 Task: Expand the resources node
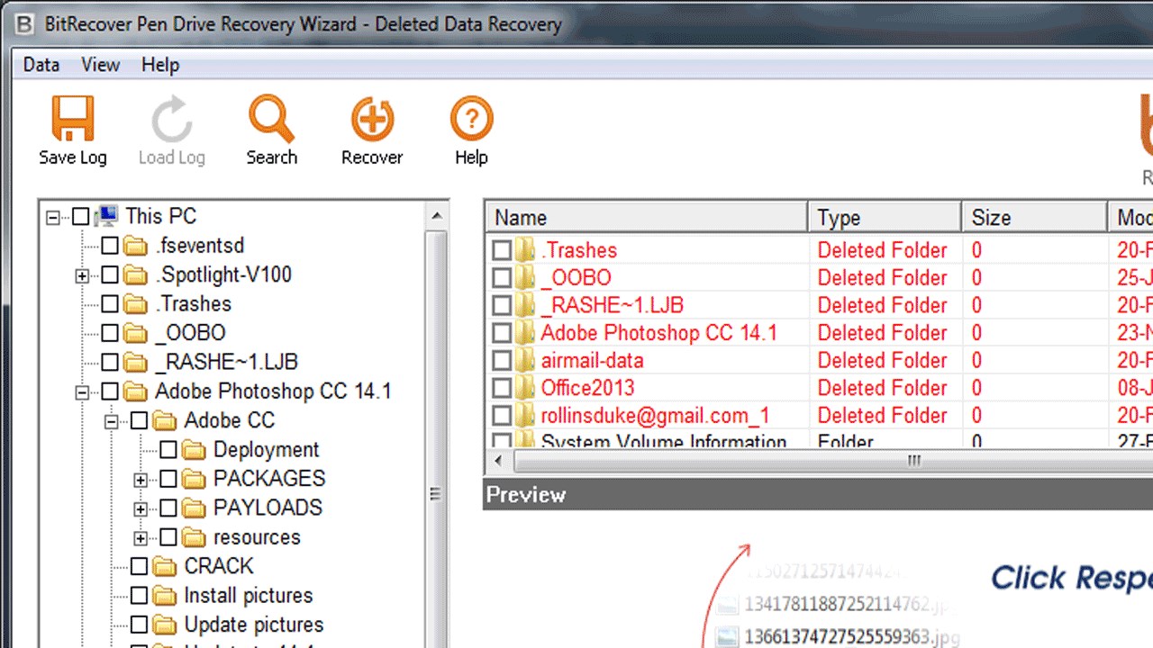pyautogui.click(x=140, y=538)
